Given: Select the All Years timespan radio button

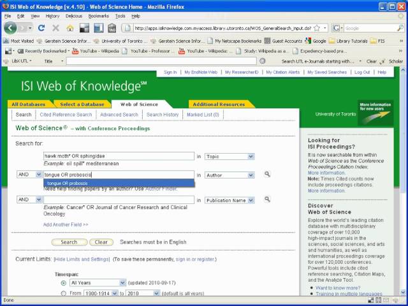Looking at the screenshot, I should pos(64,283).
